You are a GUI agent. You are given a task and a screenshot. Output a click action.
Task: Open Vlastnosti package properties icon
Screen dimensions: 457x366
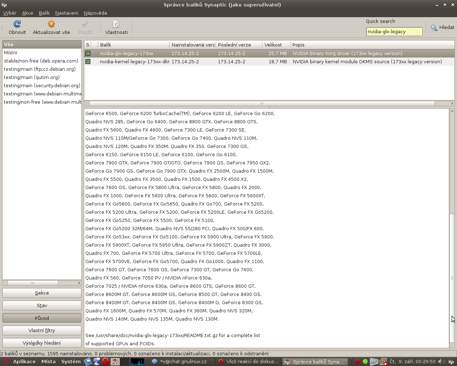pos(116,24)
